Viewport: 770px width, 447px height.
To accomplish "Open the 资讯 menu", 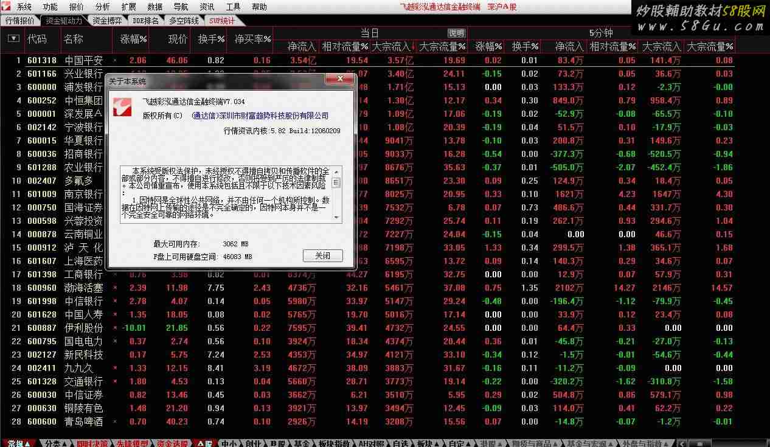I will click(x=207, y=7).
